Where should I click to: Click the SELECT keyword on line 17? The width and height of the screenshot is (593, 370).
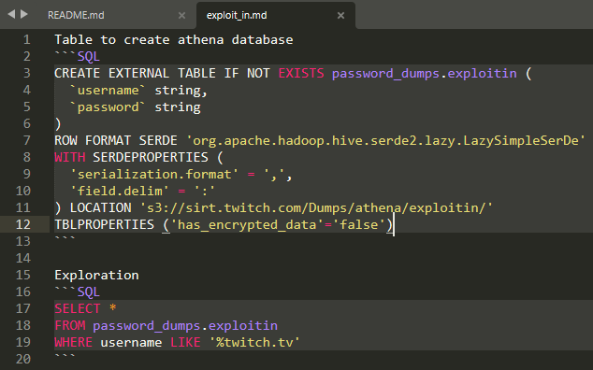[78, 308]
